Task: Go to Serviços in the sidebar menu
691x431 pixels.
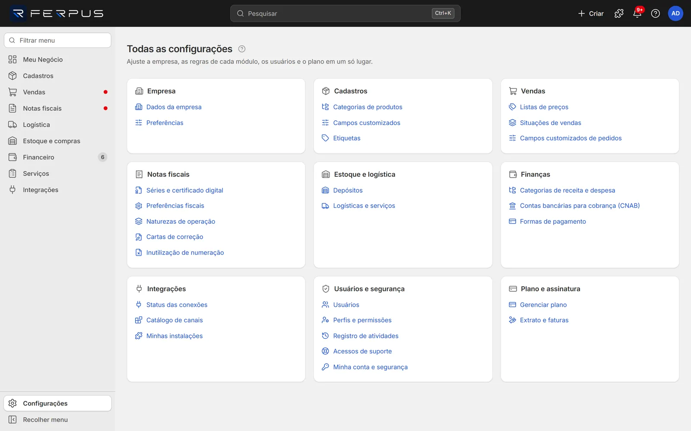Action: [x=57, y=174]
